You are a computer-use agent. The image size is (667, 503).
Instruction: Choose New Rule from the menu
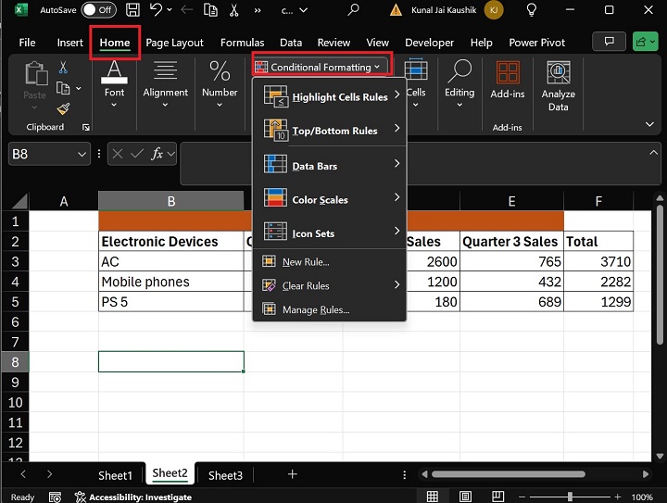click(x=305, y=262)
